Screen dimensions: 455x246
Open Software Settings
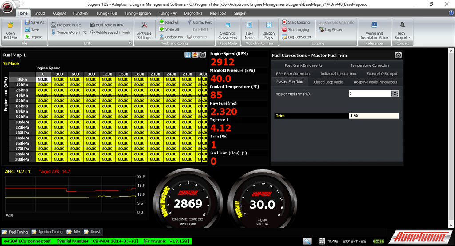(x=144, y=31)
